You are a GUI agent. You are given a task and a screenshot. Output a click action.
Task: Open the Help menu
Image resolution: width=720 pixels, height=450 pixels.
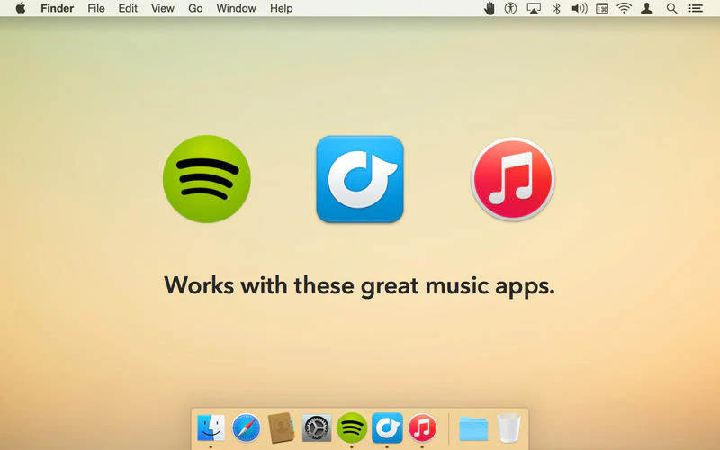(281, 8)
